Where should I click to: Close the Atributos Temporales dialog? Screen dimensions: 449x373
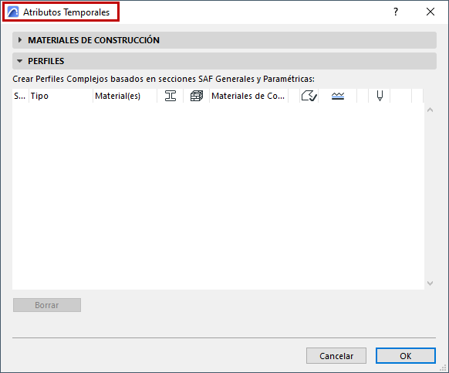[430, 12]
